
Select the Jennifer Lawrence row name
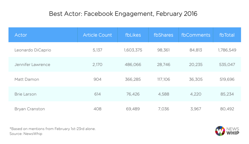(32, 65)
